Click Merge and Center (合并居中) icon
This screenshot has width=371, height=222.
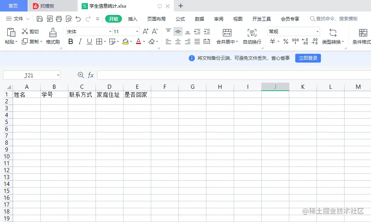pyautogui.click(x=227, y=33)
